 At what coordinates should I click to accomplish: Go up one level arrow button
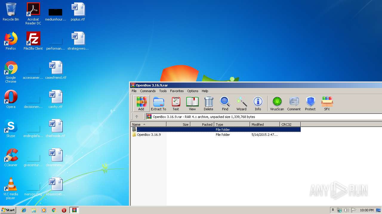click(x=137, y=117)
